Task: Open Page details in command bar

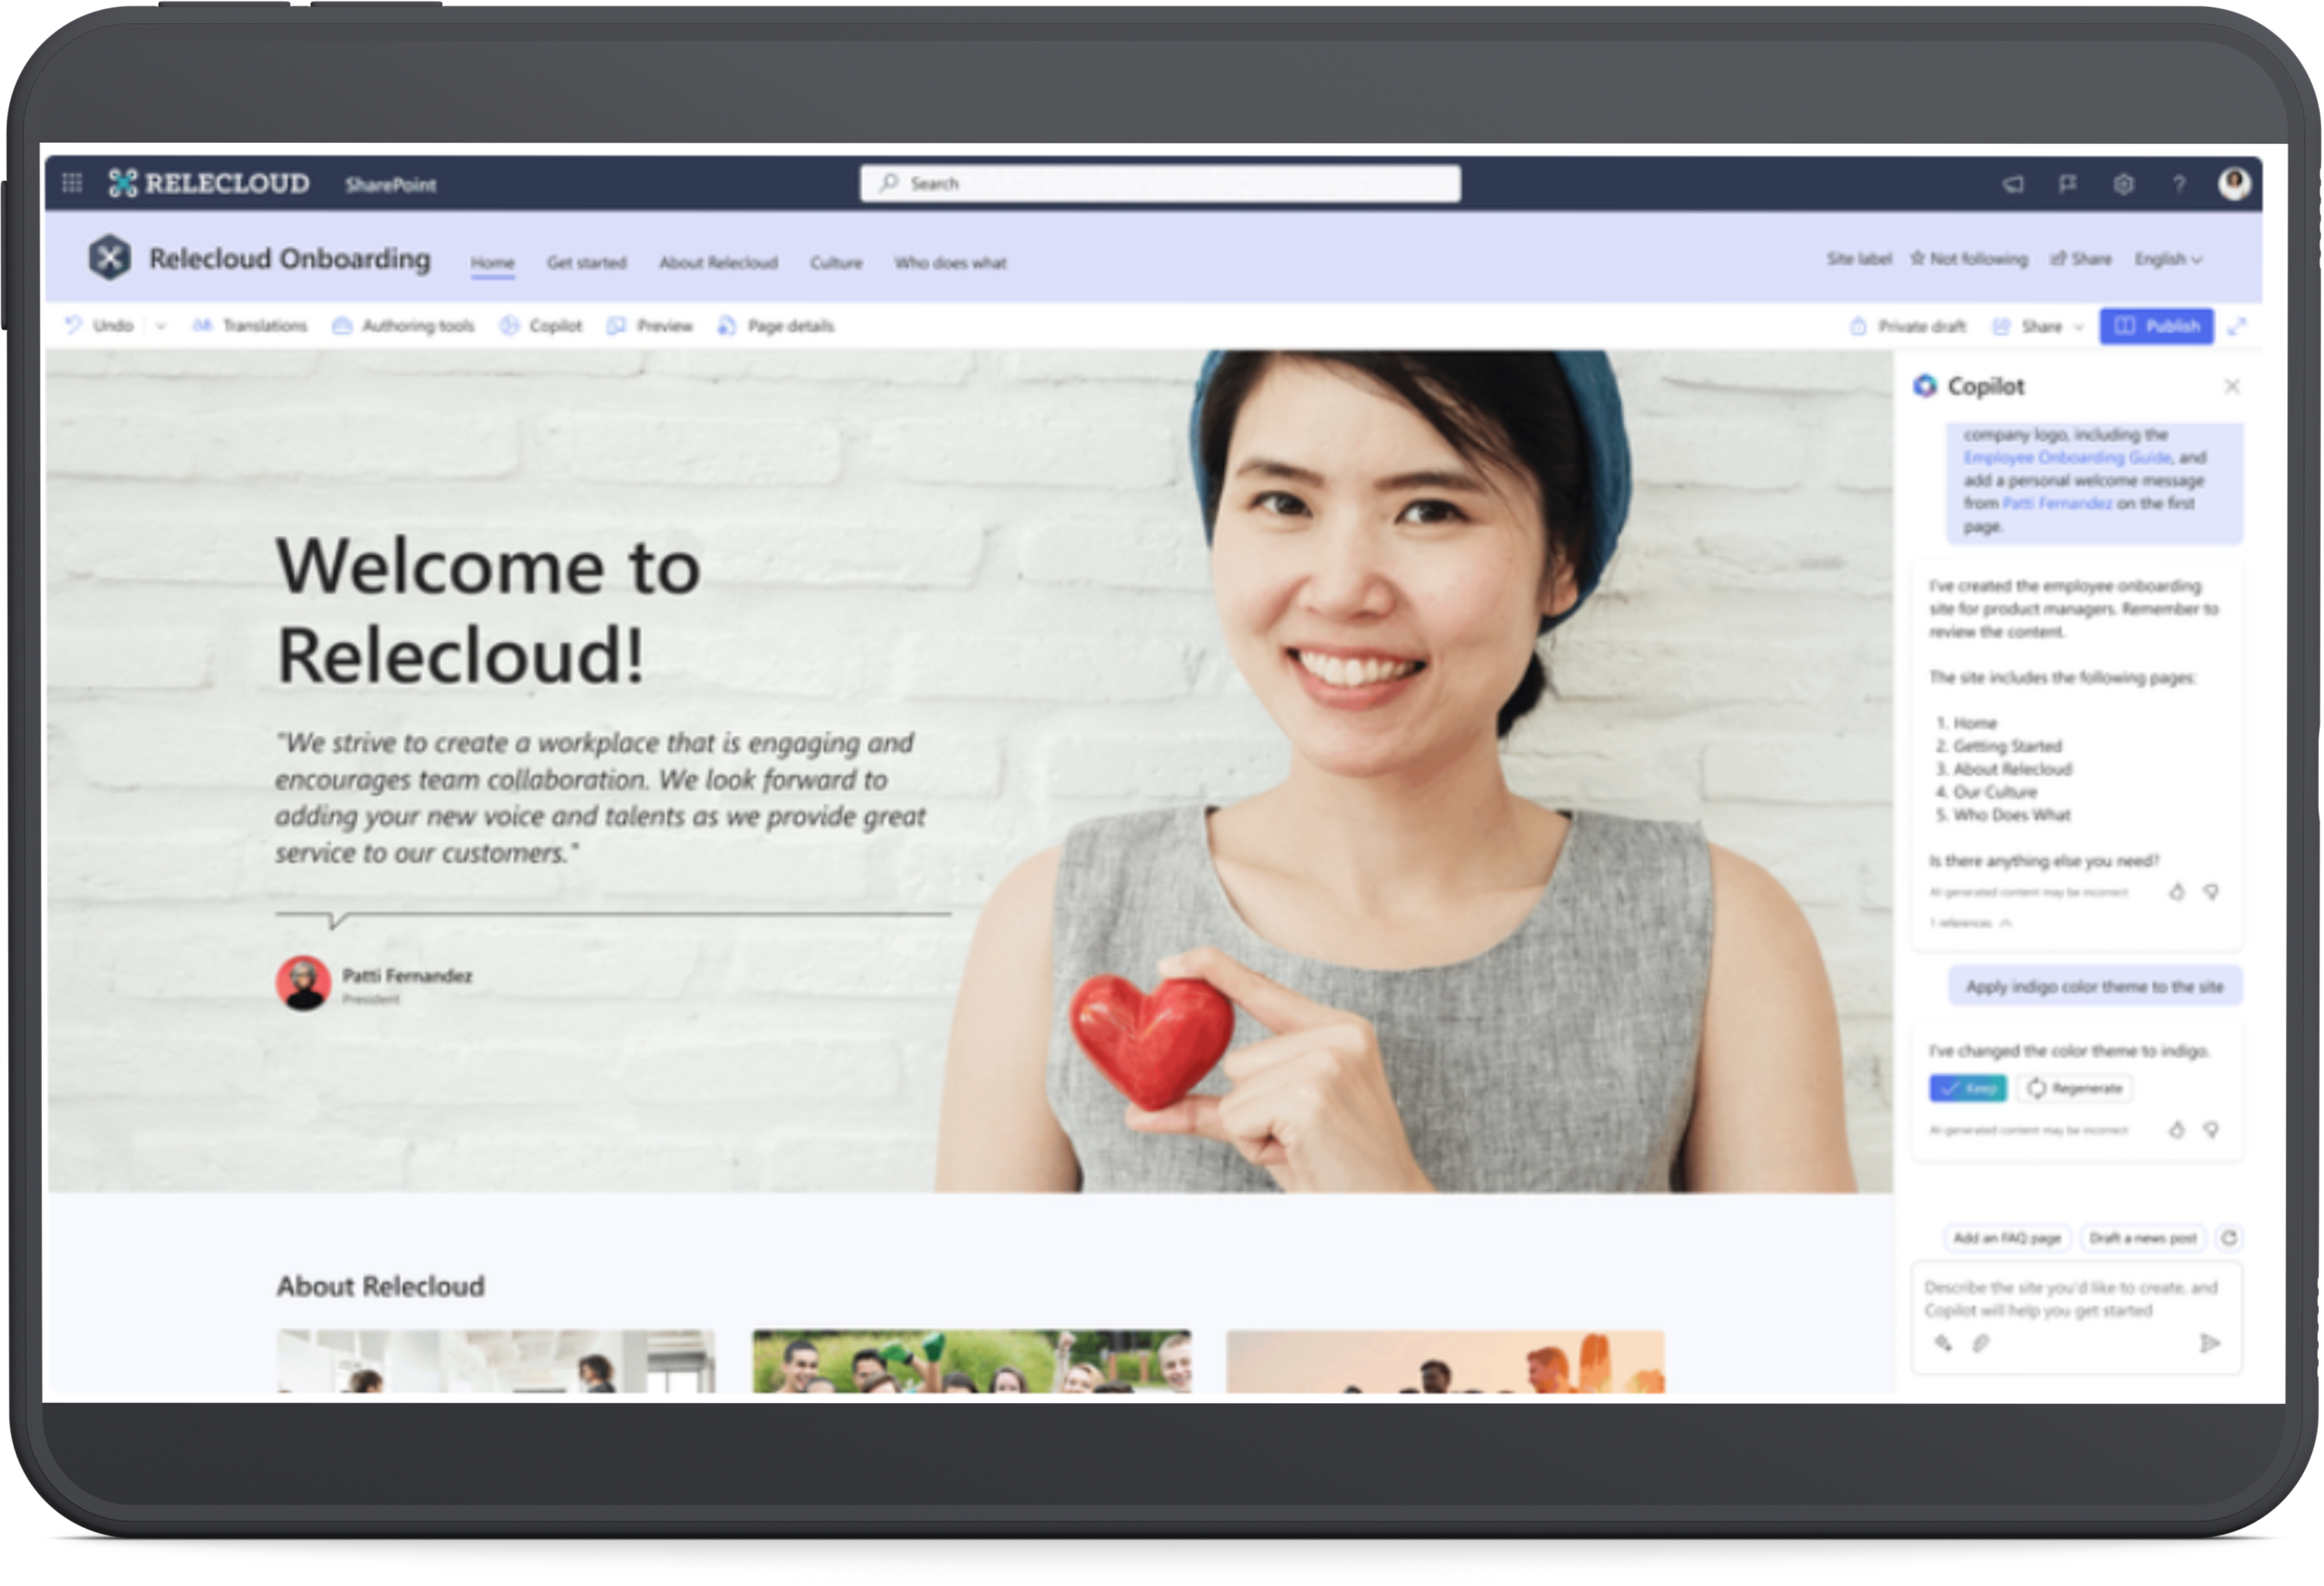Action: click(x=776, y=325)
